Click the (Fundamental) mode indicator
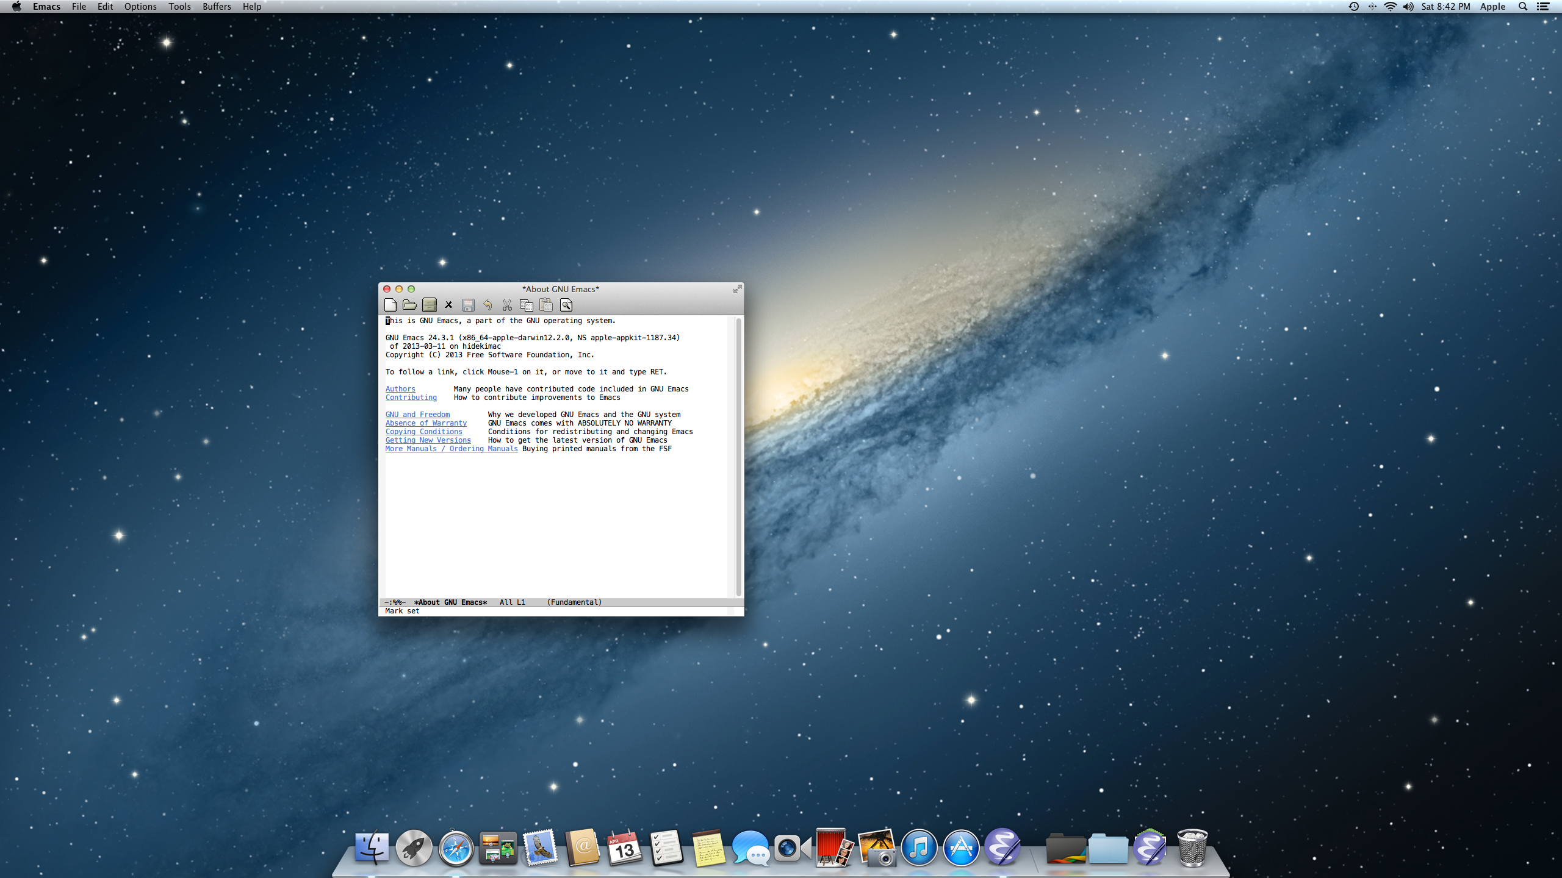The width and height of the screenshot is (1562, 878). [574, 602]
